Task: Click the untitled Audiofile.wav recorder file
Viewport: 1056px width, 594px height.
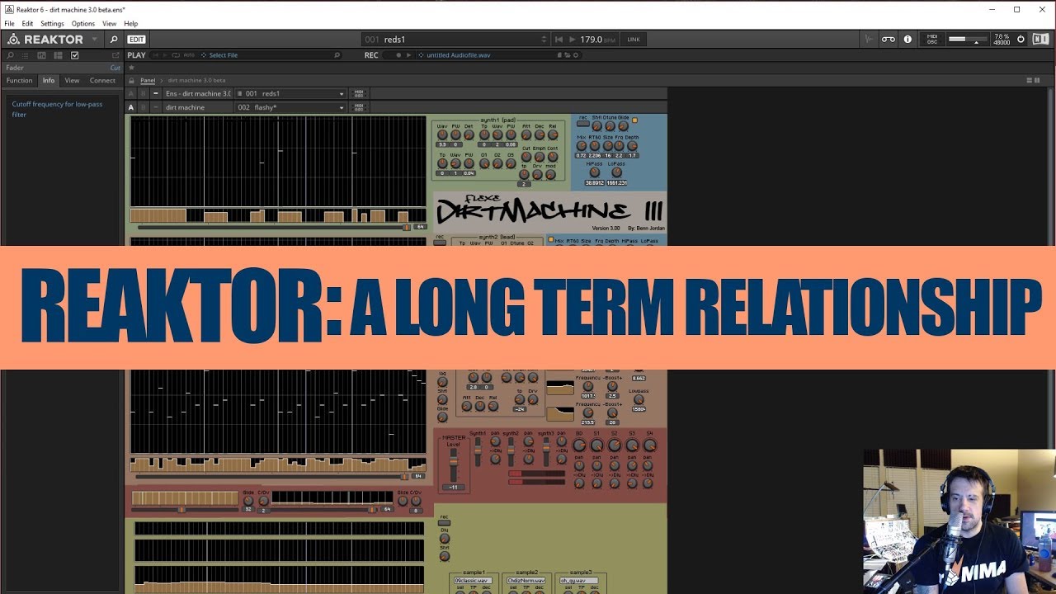Action: pyautogui.click(x=458, y=55)
